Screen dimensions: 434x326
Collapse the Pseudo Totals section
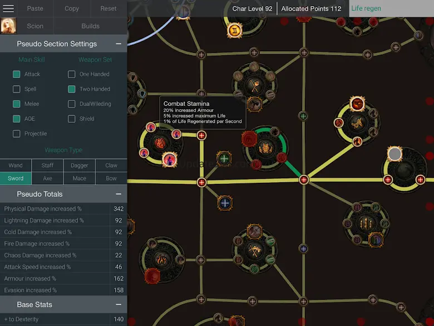(118, 194)
